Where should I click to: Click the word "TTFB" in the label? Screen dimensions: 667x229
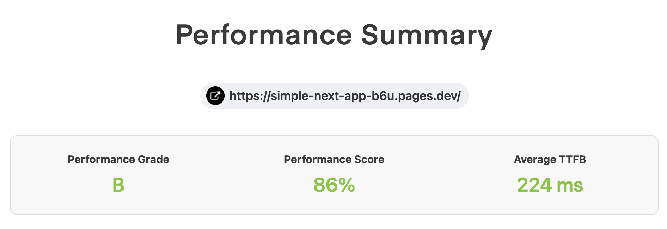572,160
